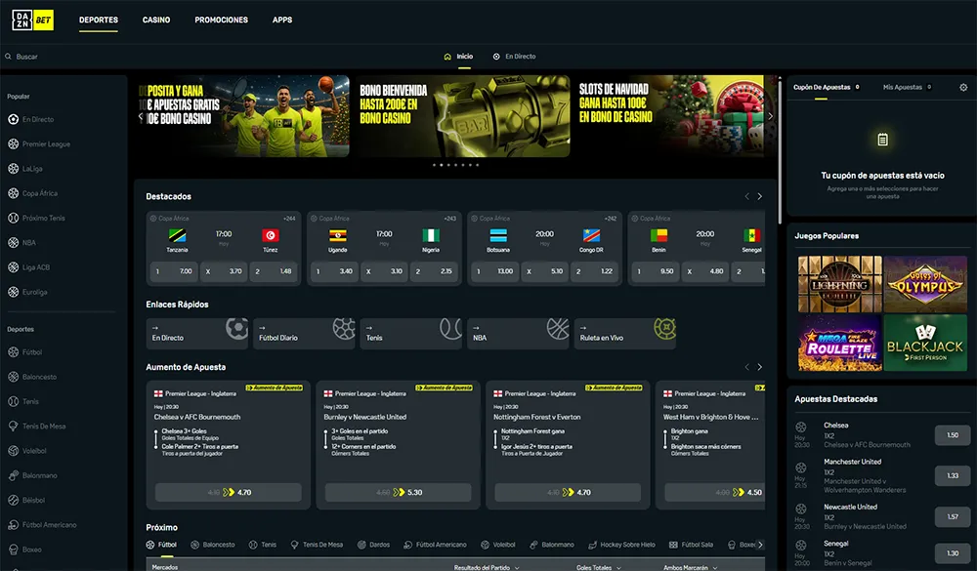977x571 pixels.
Task: Switch to Mis Apuestas tab
Action: pos(907,87)
